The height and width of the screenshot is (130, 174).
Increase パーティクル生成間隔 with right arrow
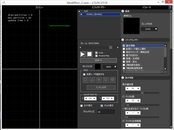[x=138, y=125]
